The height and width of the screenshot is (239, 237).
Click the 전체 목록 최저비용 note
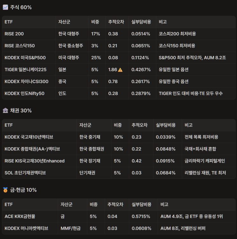tap(201, 137)
